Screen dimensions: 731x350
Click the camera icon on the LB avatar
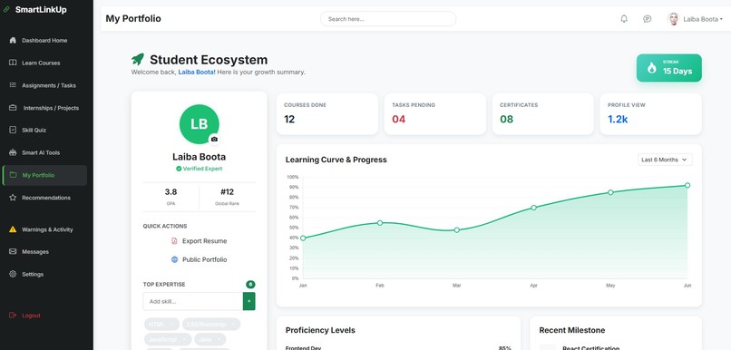[214, 139]
